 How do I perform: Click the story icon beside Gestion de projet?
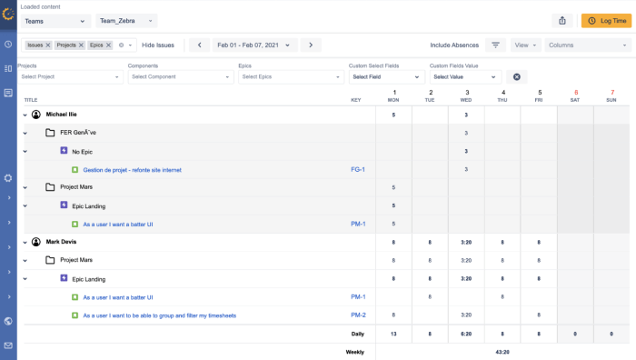click(x=75, y=170)
